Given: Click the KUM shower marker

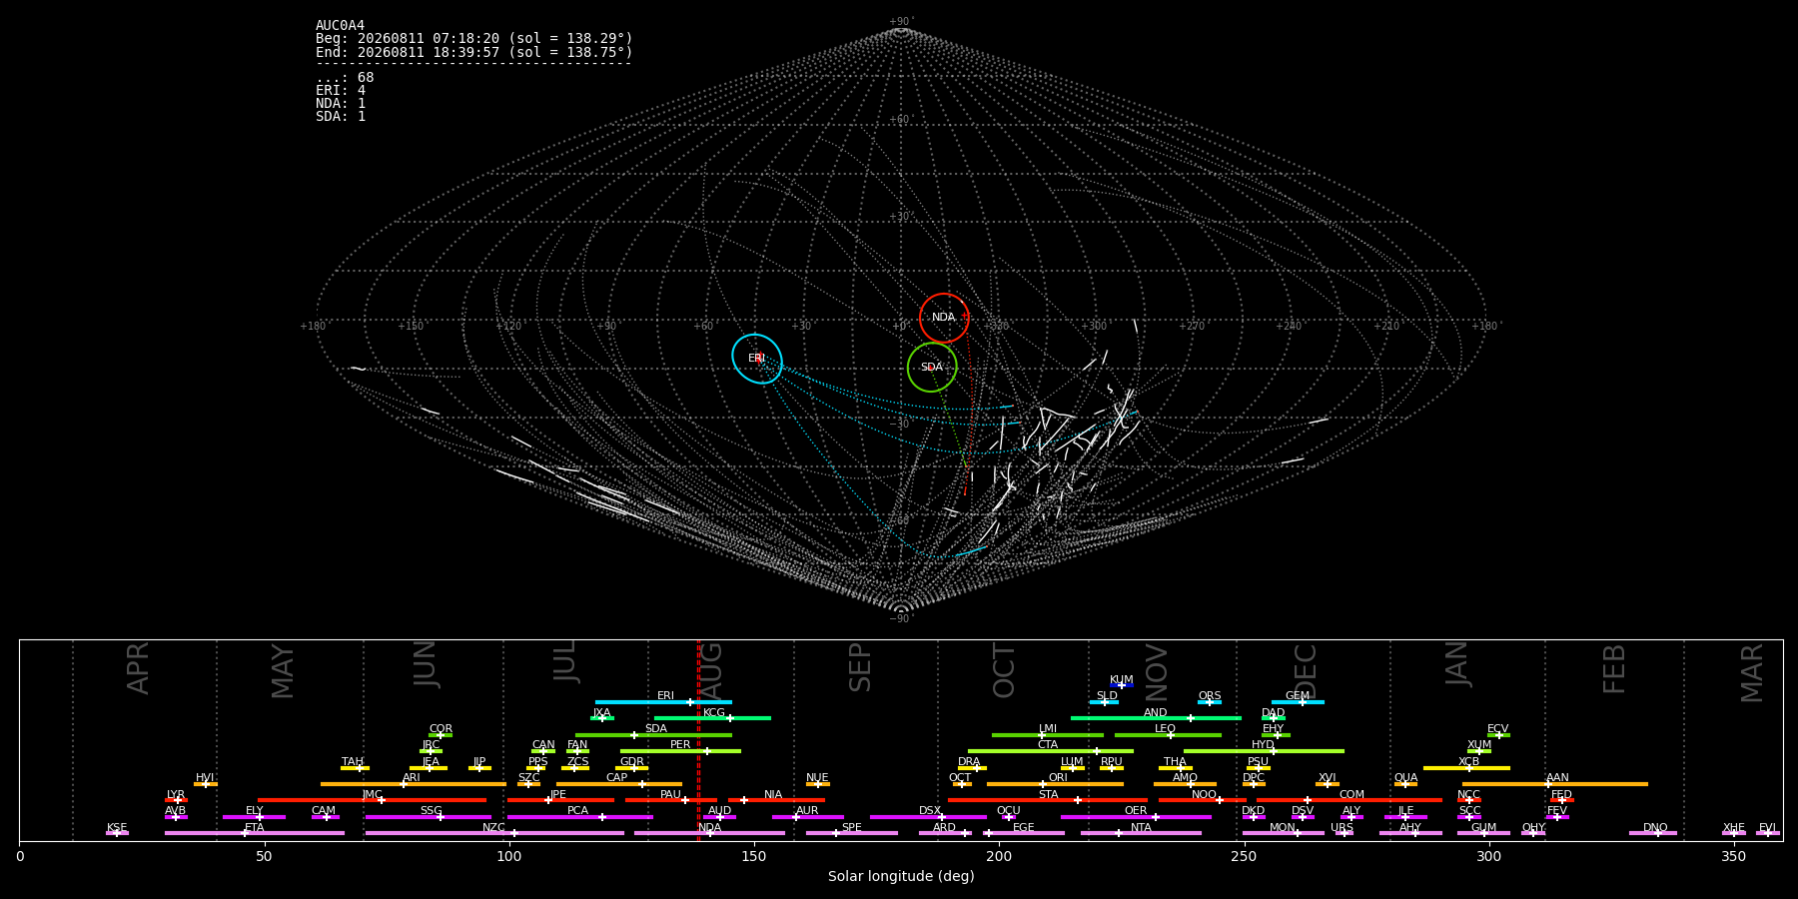Looking at the screenshot, I should pos(1122,685).
